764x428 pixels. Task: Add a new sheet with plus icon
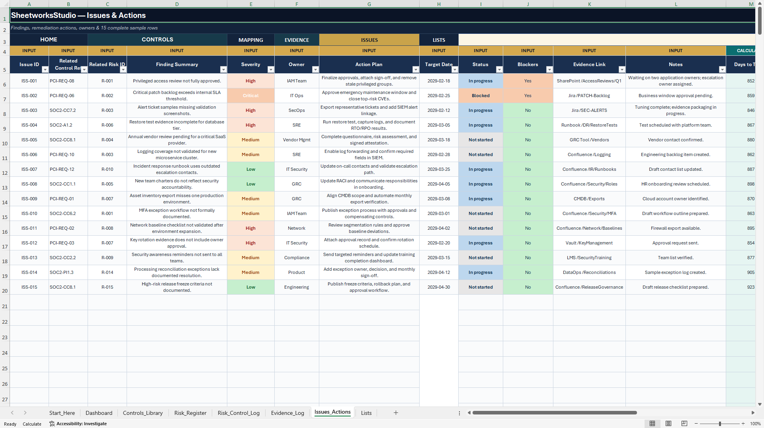[396, 413]
